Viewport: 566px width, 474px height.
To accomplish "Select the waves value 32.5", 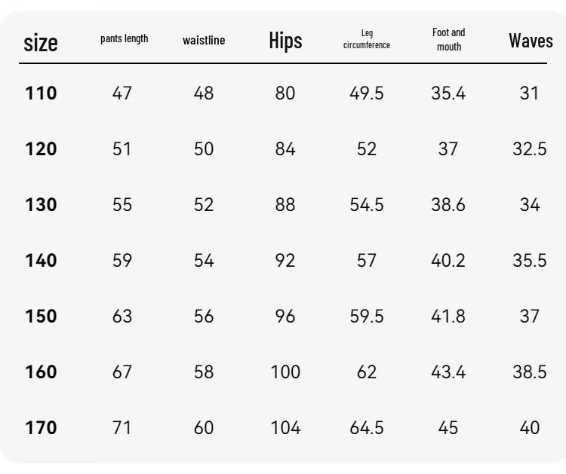I will coord(530,149).
